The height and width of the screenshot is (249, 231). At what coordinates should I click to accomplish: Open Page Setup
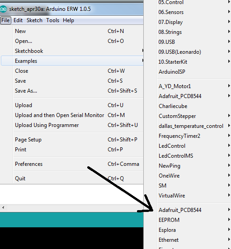tap(72, 140)
